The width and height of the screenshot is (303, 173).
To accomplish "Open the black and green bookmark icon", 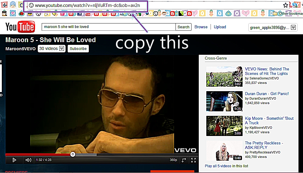I will click(181, 14).
